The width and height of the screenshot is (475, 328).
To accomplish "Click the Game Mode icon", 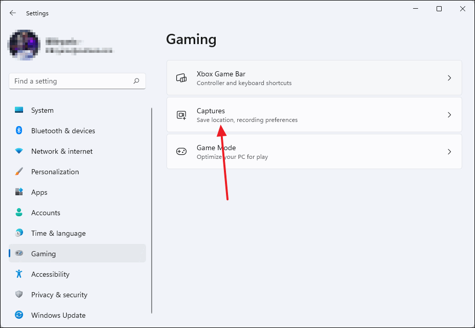I will [181, 151].
